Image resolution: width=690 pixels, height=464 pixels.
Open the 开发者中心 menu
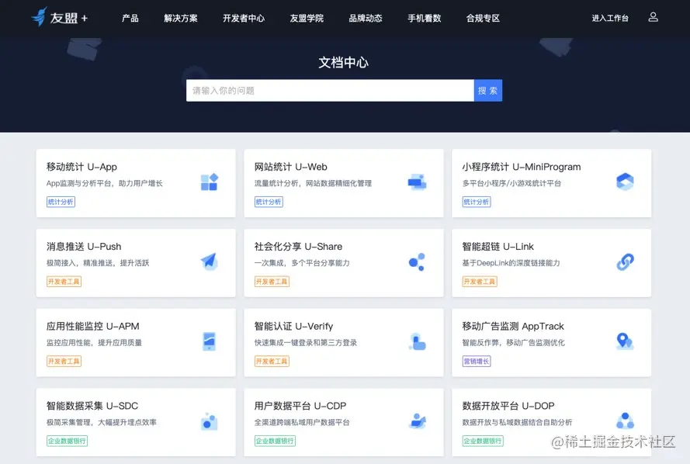click(244, 18)
